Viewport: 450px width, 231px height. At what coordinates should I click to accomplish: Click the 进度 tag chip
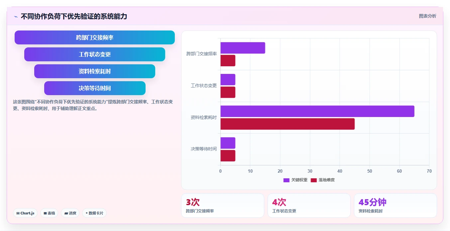(70, 213)
